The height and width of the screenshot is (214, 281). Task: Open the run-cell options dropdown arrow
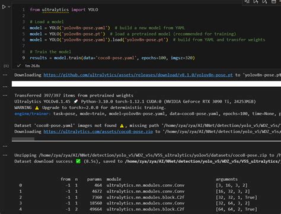(x=9, y=7)
